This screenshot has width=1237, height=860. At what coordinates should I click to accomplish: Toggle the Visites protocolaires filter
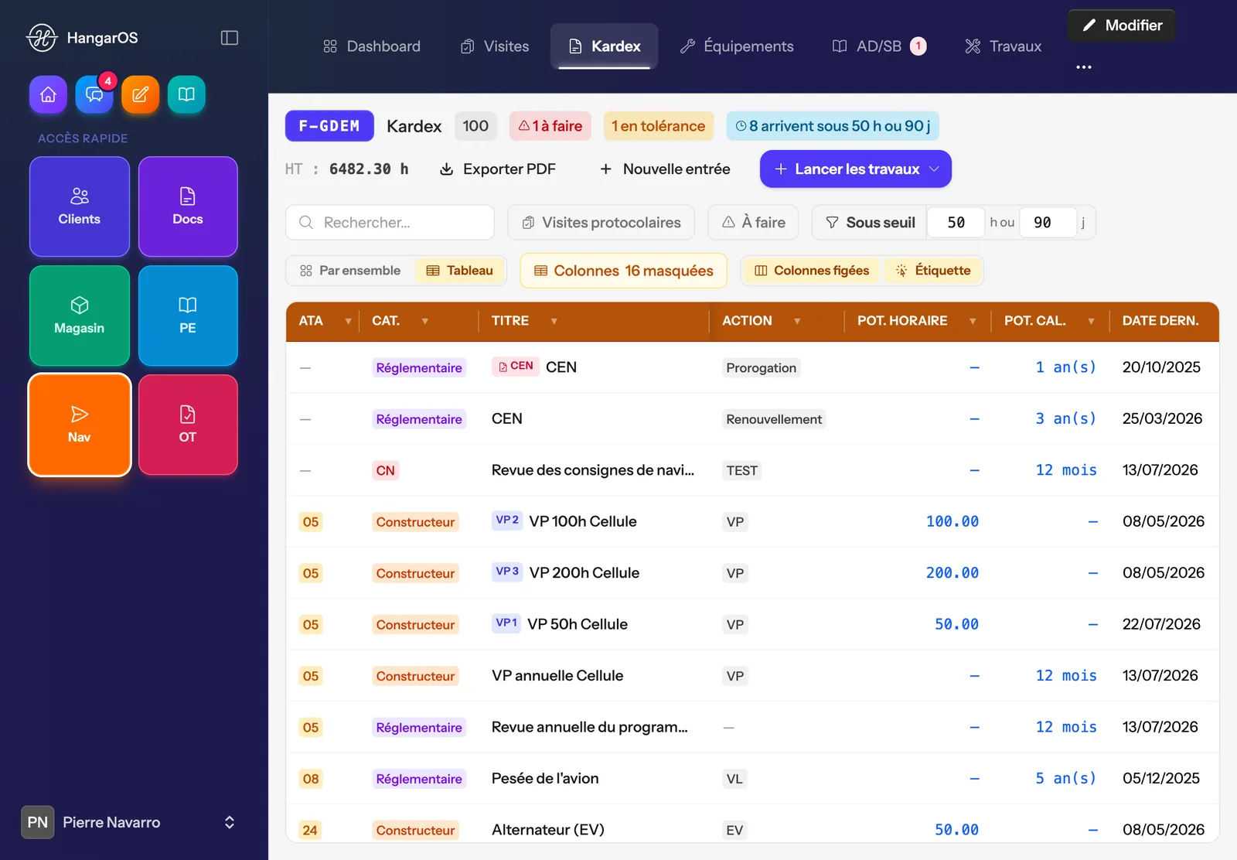tap(601, 223)
